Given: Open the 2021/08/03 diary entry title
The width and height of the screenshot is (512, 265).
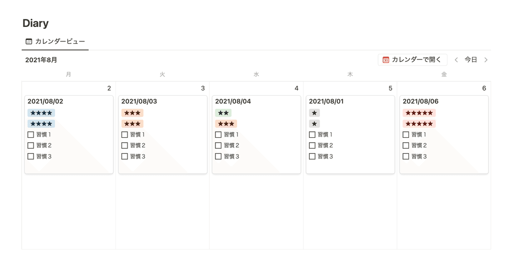Looking at the screenshot, I should click(x=139, y=101).
